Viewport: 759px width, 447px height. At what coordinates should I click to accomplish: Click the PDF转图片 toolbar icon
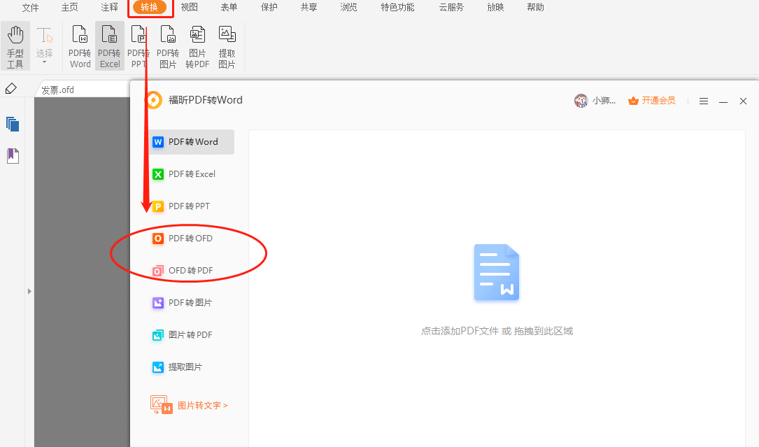coord(168,46)
